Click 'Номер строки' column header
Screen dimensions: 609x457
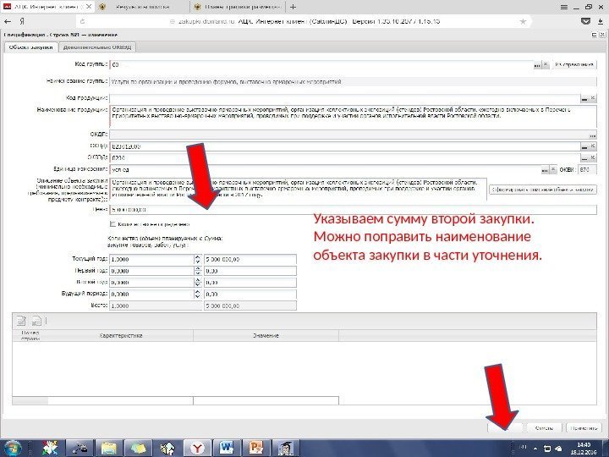(30, 336)
